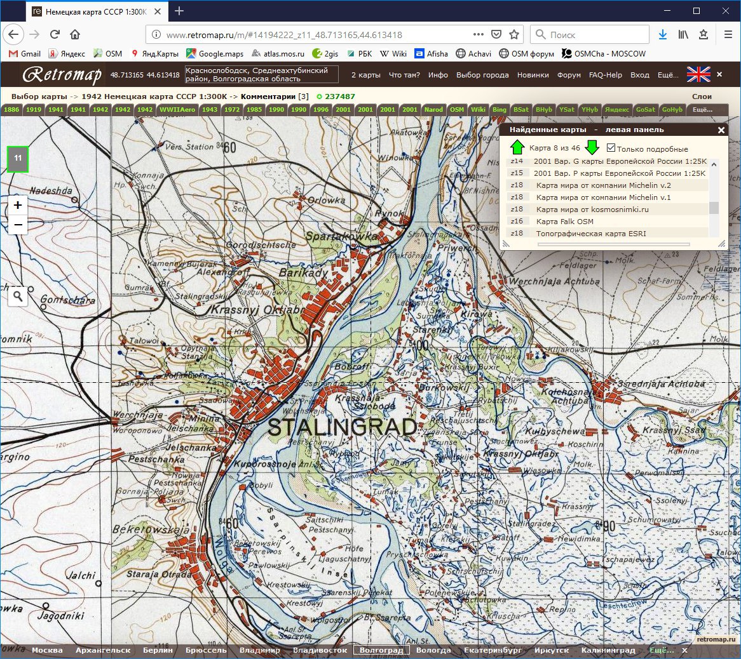The height and width of the screenshot is (659, 741).
Task: Select the 1972 map tab
Action: pos(231,110)
